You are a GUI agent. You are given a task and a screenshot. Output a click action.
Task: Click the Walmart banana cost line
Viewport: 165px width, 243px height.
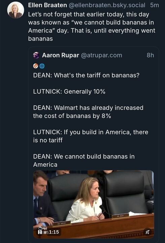[x=88, y=112]
